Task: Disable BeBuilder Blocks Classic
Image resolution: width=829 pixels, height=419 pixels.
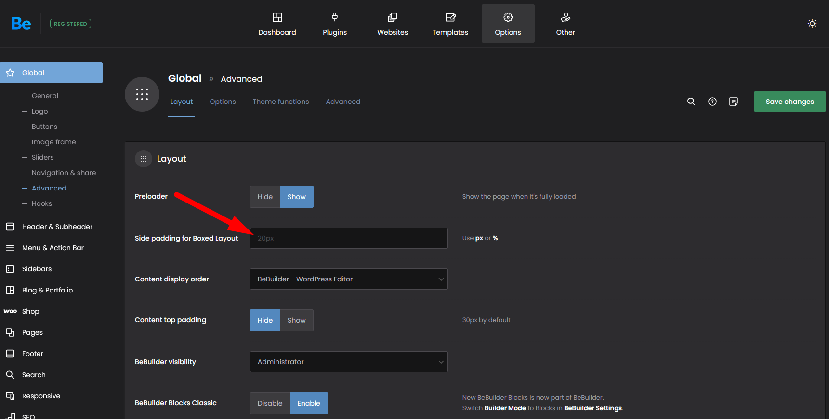Action: point(270,403)
